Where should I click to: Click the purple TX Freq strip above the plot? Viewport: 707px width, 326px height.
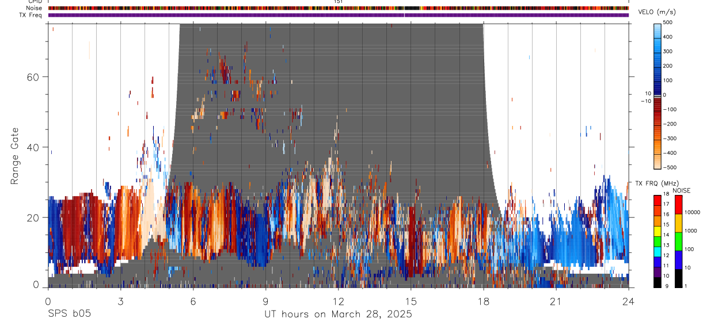click(339, 15)
